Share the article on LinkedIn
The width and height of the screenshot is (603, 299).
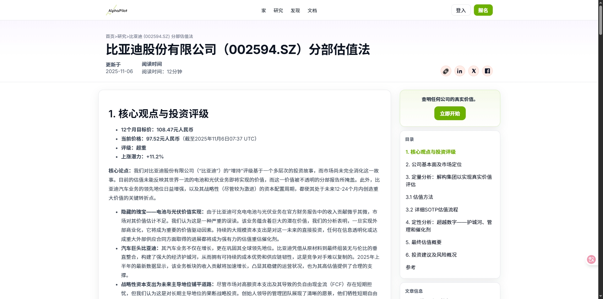459,71
